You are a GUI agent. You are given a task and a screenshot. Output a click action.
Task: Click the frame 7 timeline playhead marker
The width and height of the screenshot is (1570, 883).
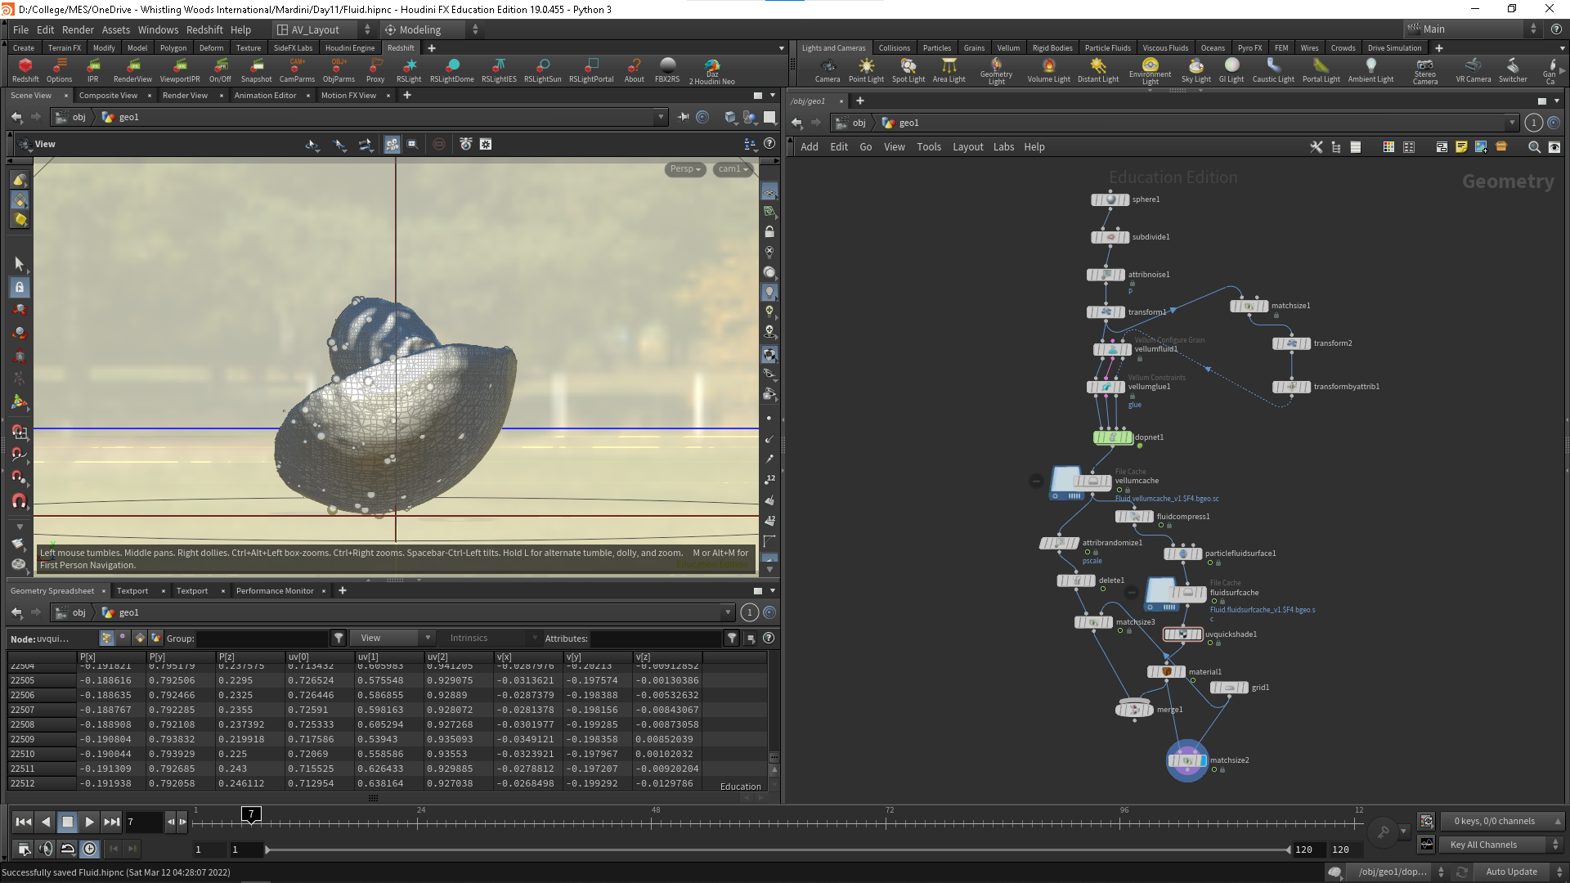pyautogui.click(x=251, y=814)
